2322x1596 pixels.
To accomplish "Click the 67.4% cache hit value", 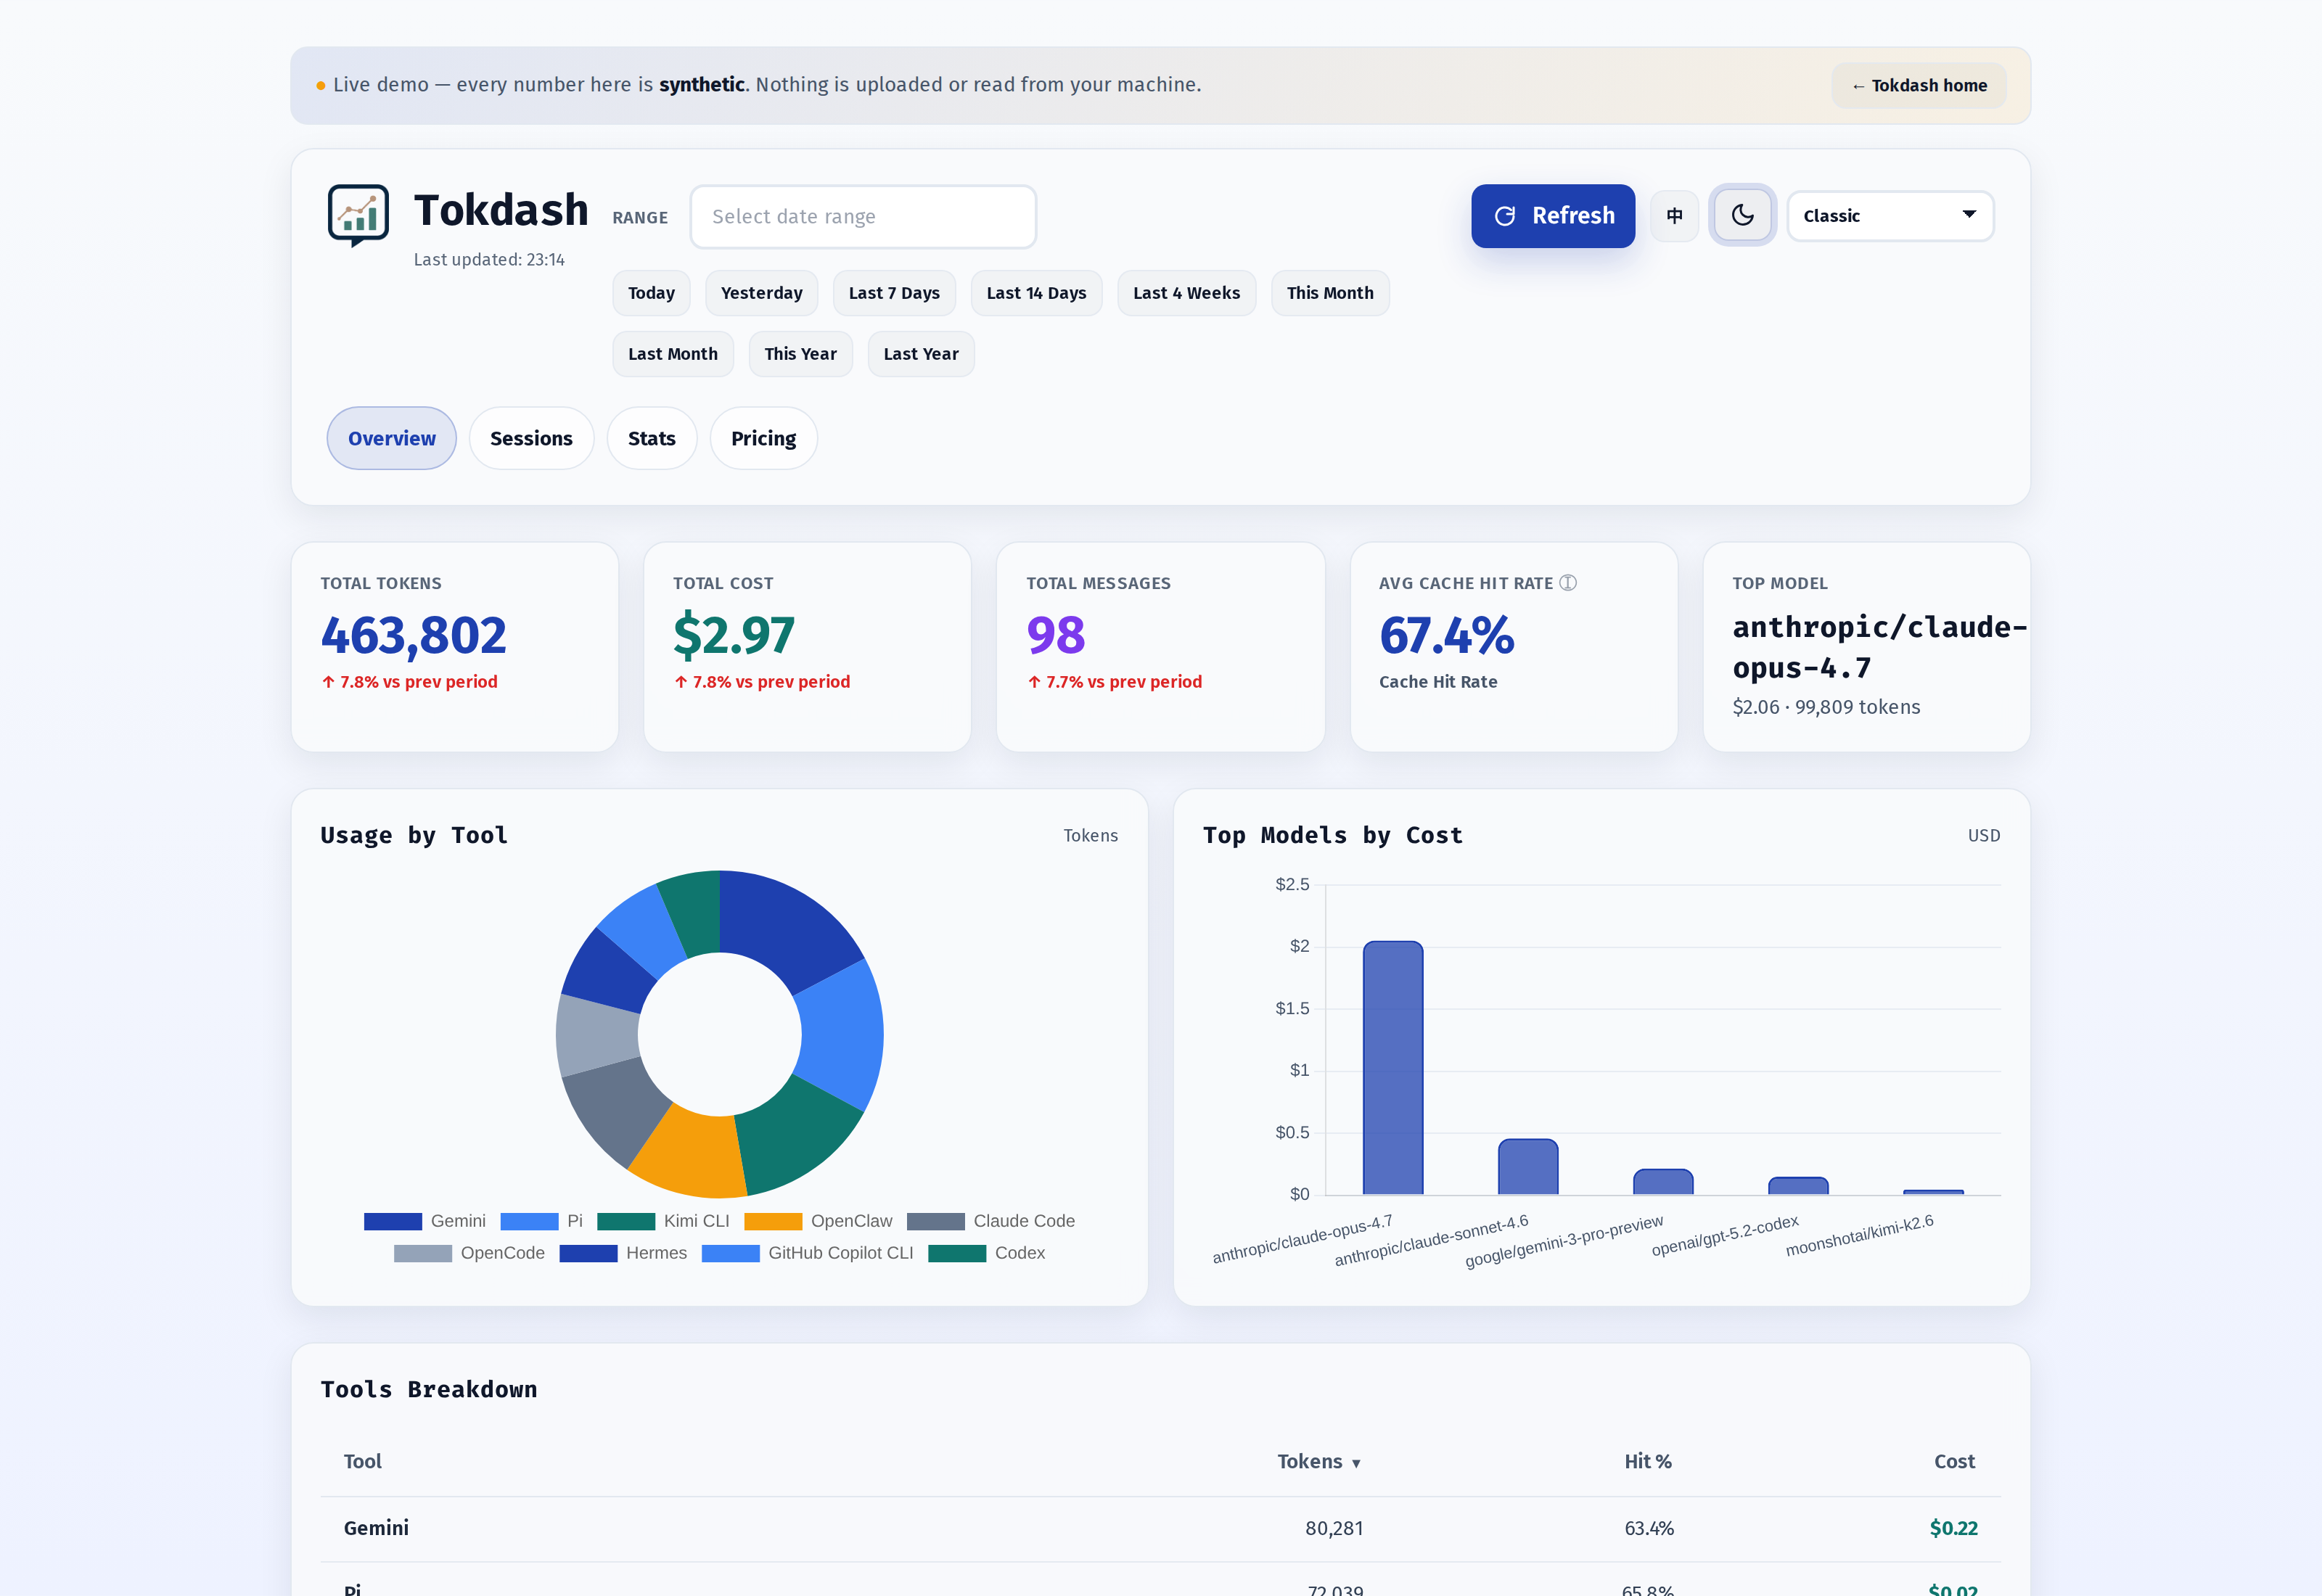I will (1446, 635).
